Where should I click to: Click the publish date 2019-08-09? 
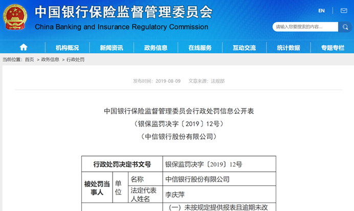[168, 81]
